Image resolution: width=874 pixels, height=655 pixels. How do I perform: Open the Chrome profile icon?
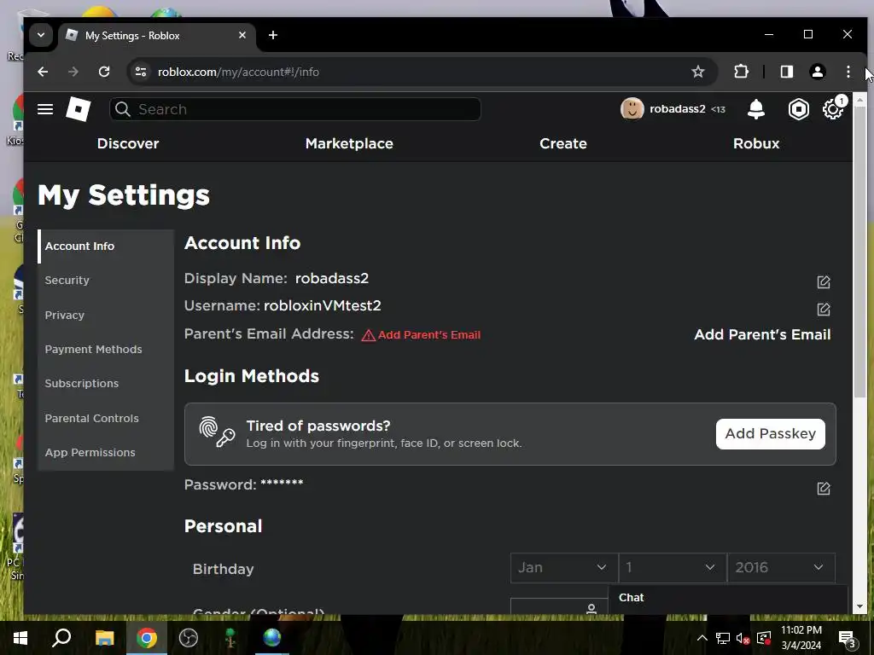click(817, 72)
